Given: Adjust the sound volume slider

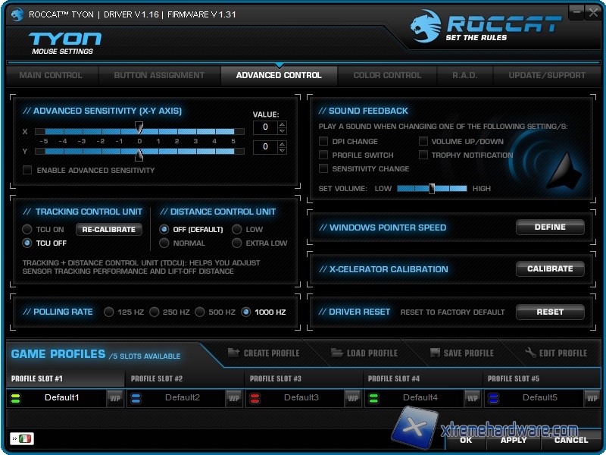Looking at the screenshot, I should coord(432,188).
